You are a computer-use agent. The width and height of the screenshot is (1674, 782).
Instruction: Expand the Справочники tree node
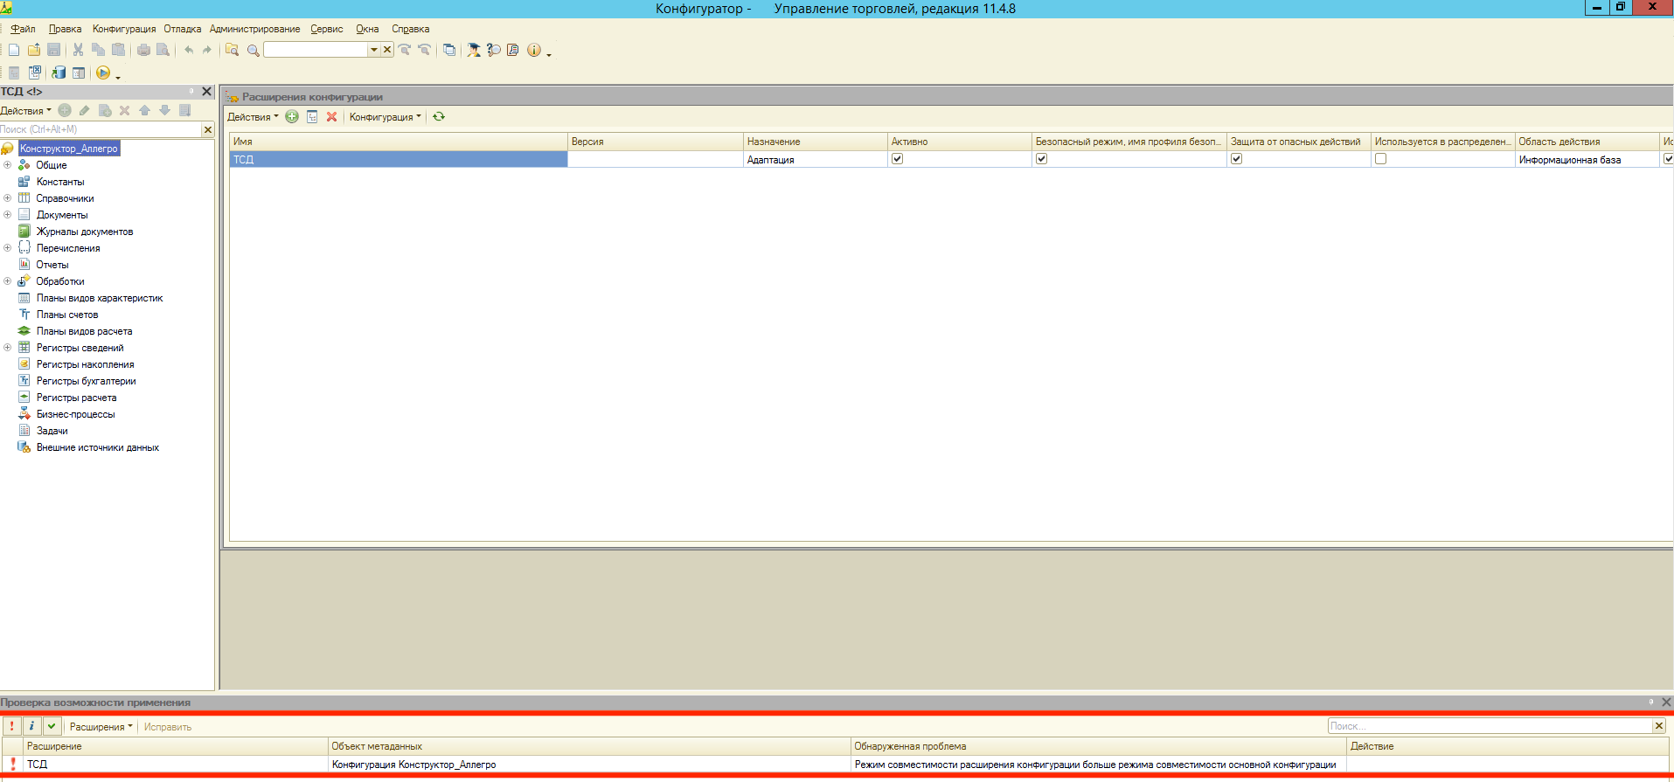[7, 198]
